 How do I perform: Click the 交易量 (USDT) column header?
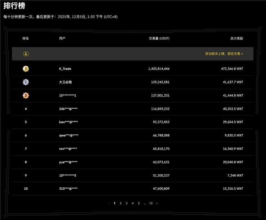pyautogui.click(x=159, y=38)
